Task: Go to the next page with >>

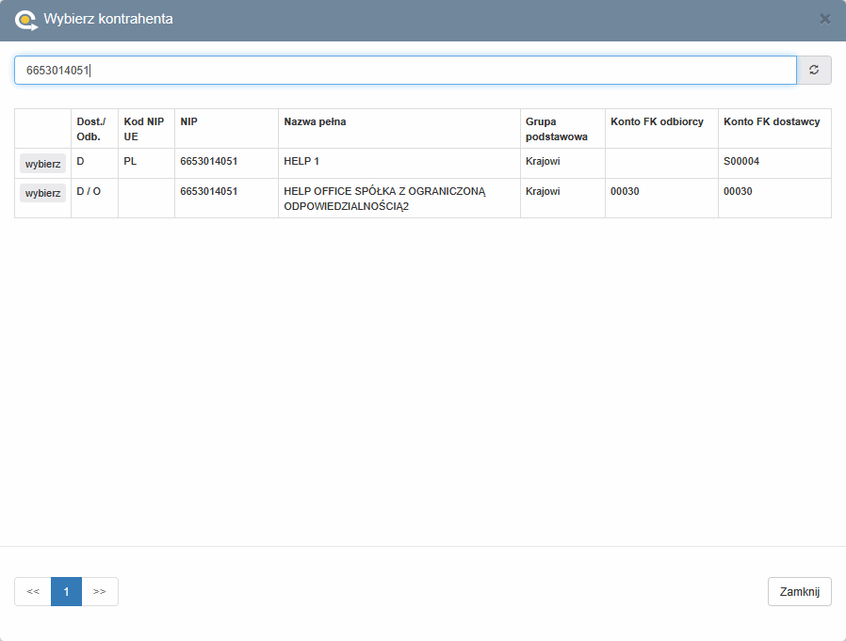Action: tap(100, 591)
